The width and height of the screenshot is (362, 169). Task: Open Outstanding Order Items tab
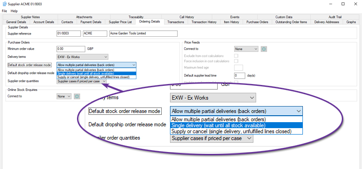tap(291, 22)
